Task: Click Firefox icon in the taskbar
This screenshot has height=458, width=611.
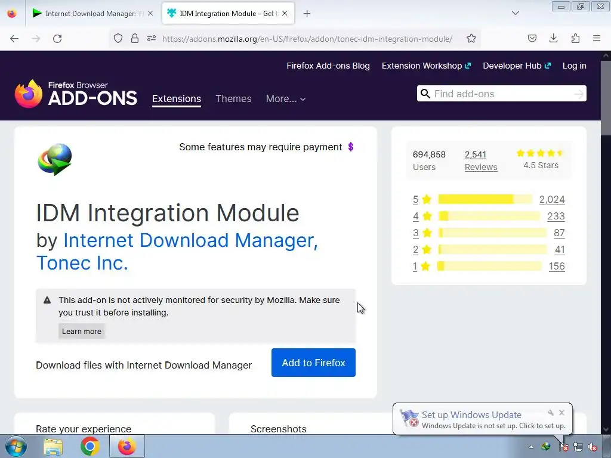Action: pyautogui.click(x=126, y=446)
